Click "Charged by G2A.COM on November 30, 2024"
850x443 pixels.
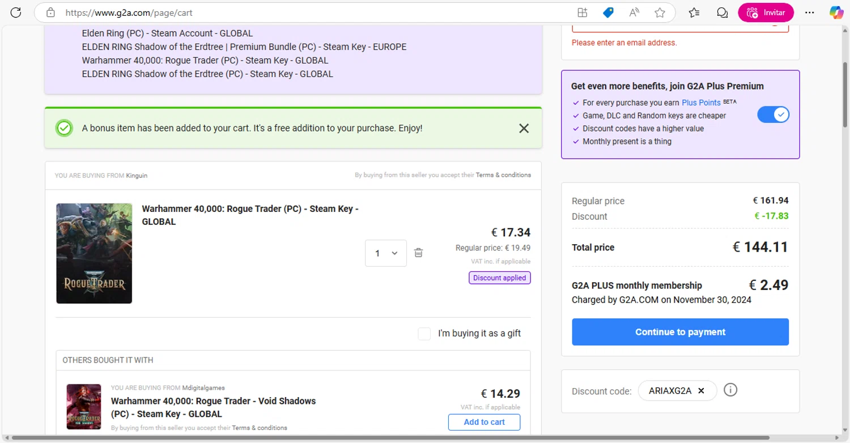tap(661, 300)
